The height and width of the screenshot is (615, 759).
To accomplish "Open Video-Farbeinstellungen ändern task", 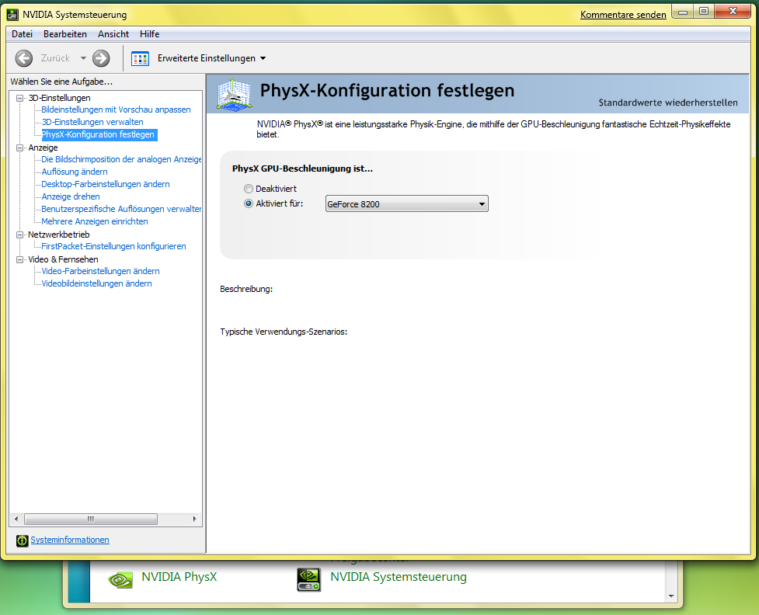I will (101, 272).
